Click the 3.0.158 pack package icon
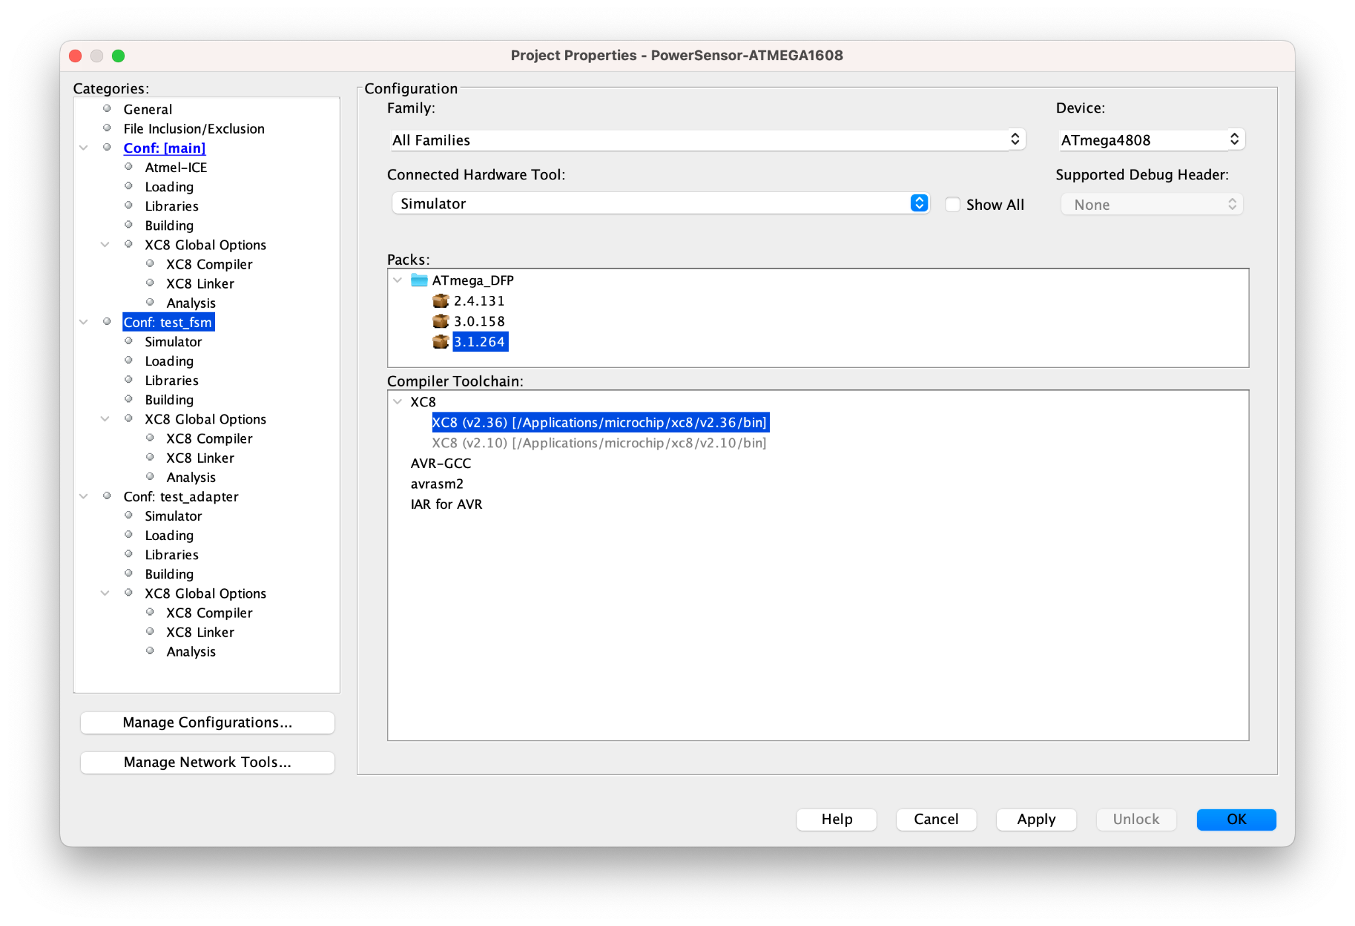 click(x=440, y=322)
